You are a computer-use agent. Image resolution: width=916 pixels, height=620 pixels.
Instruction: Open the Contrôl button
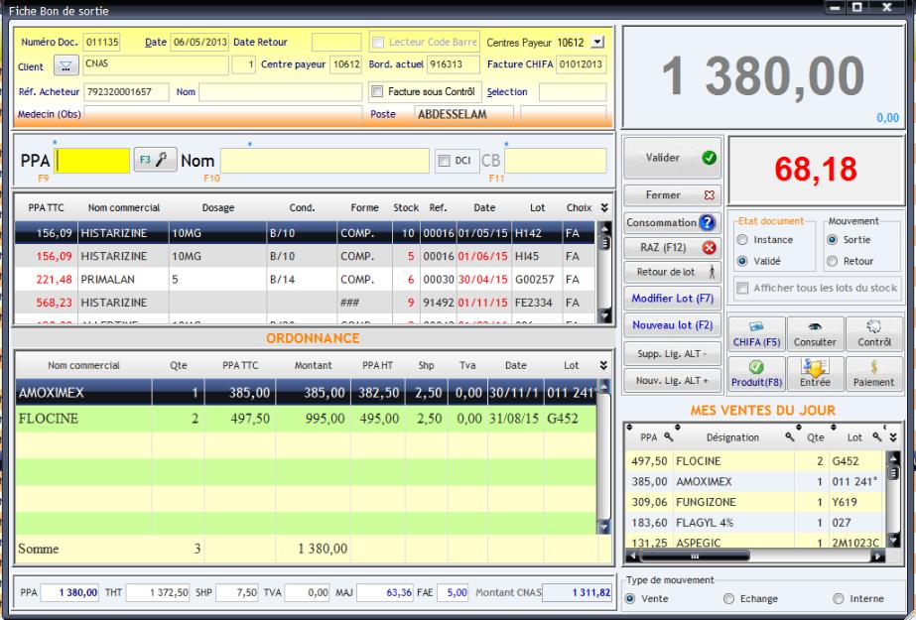coord(874,333)
